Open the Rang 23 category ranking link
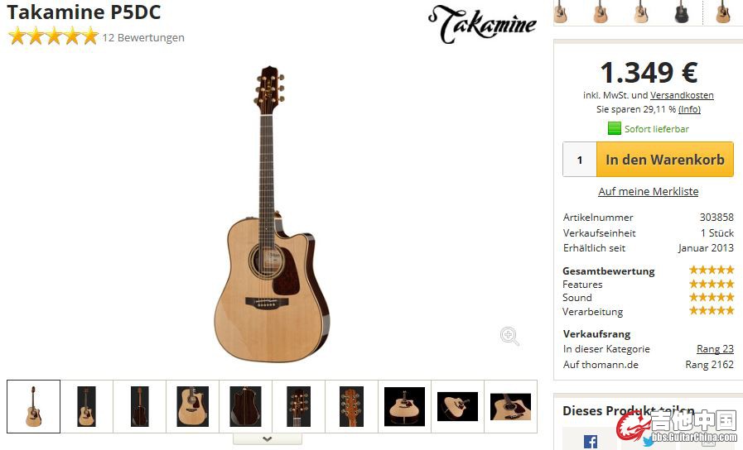The image size is (743, 450). [x=715, y=349]
